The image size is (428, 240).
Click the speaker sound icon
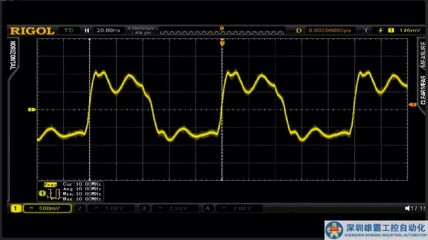pyautogui.click(x=407, y=208)
